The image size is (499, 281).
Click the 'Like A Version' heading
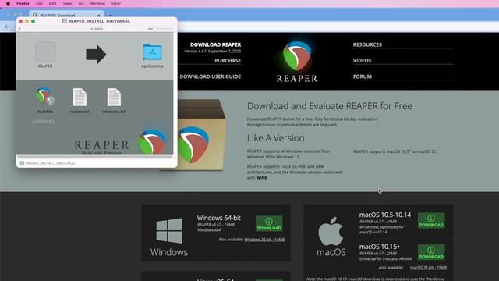[x=275, y=138]
